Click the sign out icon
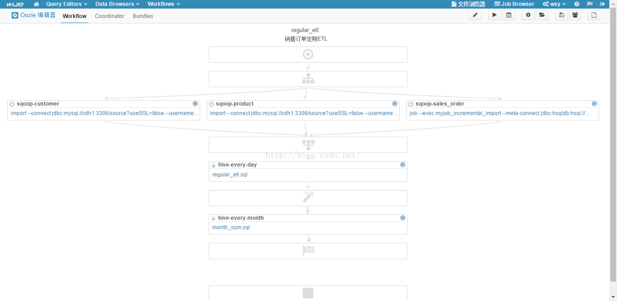The image size is (617, 301). (x=602, y=4)
